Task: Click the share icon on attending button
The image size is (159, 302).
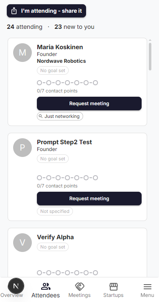Action: point(14,11)
